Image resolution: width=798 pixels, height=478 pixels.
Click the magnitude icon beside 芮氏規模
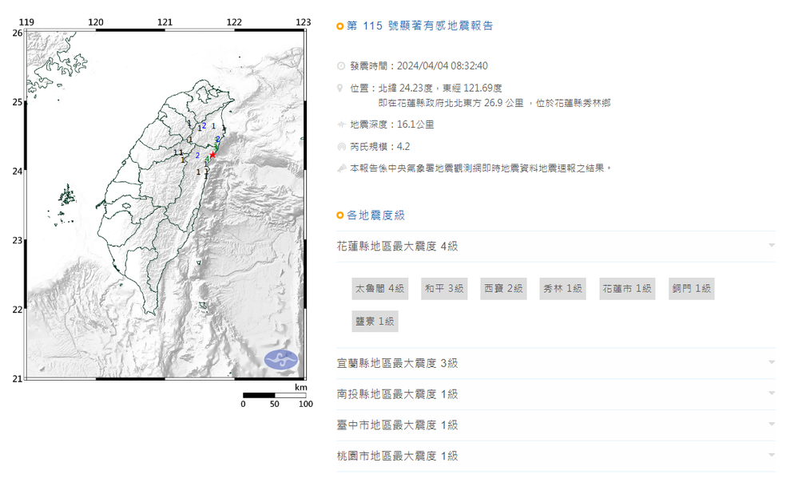coord(341,147)
